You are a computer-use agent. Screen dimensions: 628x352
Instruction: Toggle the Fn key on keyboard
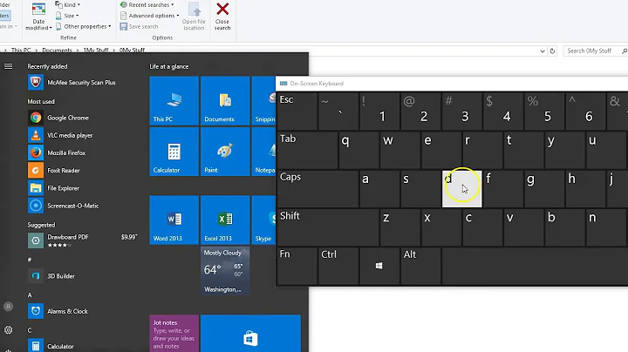coord(297,266)
